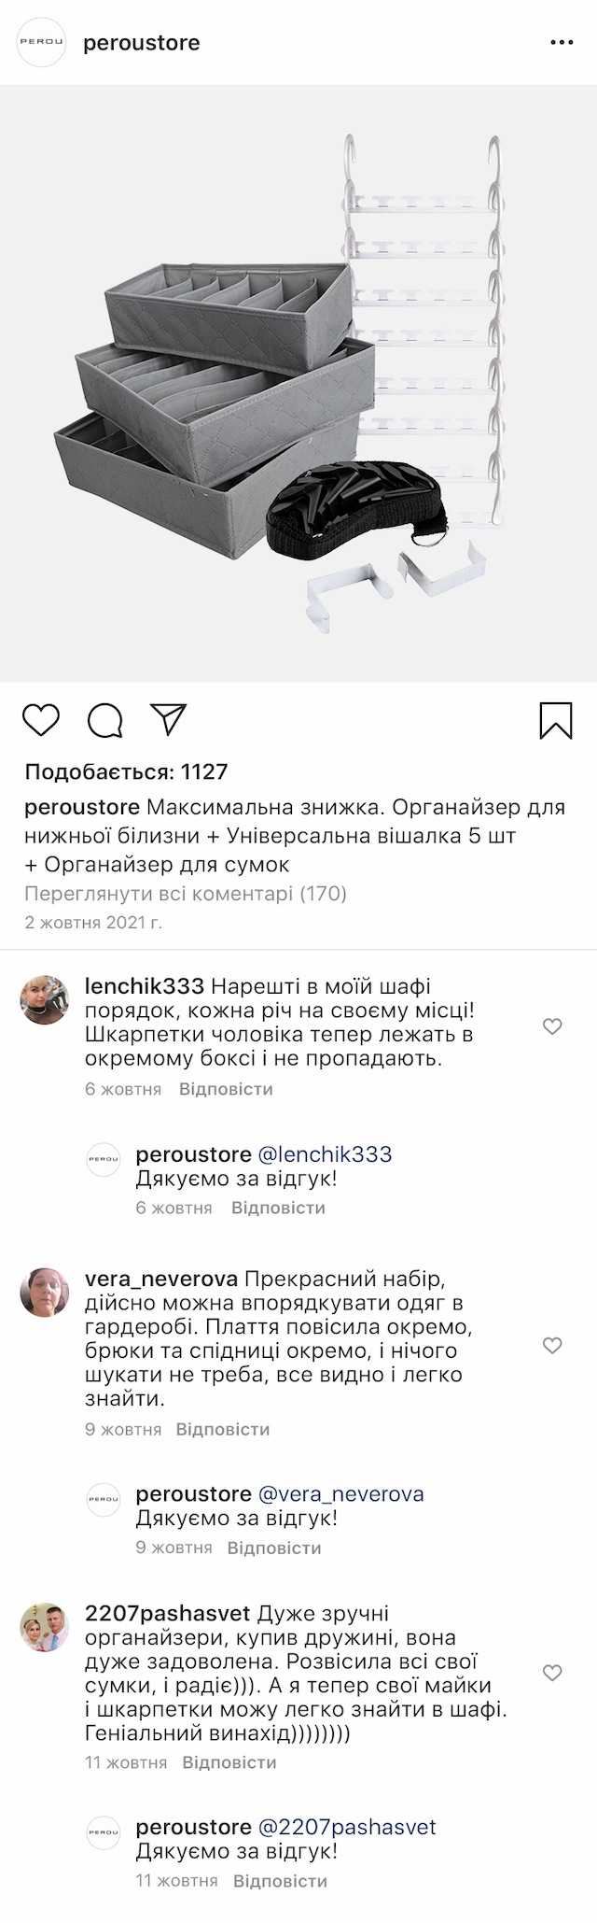Image resolution: width=597 pixels, height=1923 pixels.
Task: Like the comment by lenchik333
Action: tap(552, 1026)
